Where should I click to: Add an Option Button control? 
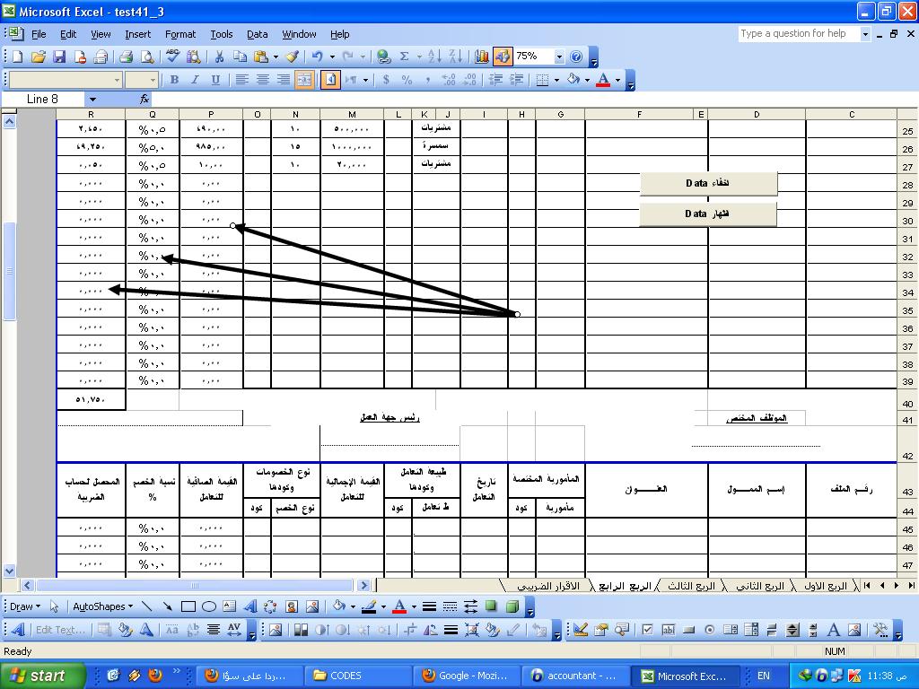tap(710, 631)
